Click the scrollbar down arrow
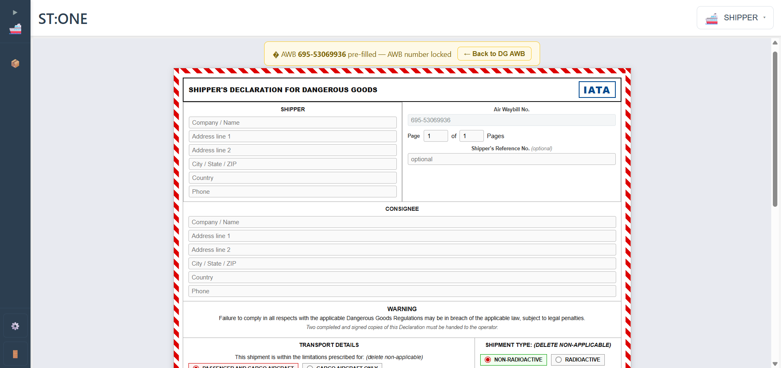Viewport: 781px width, 368px height. (775, 364)
